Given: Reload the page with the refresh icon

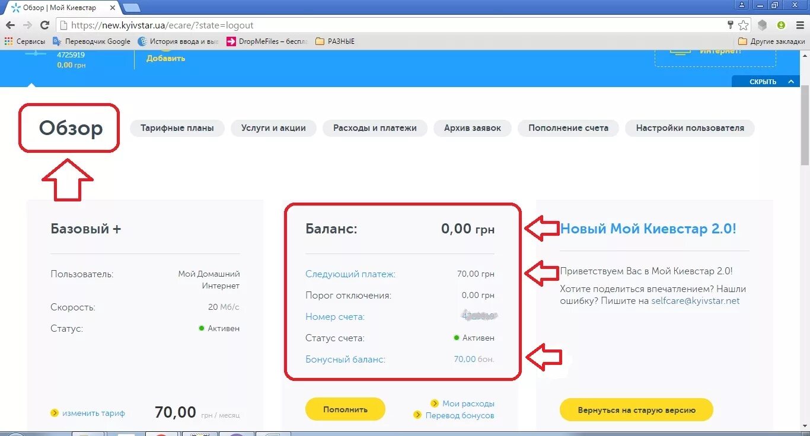Looking at the screenshot, I should (x=44, y=25).
